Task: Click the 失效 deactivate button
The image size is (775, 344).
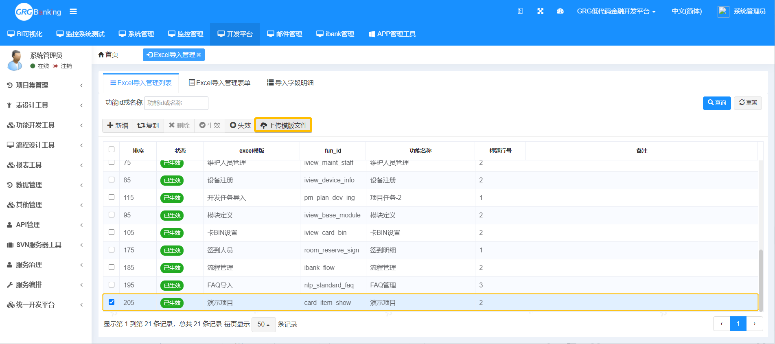Action: 240,125
